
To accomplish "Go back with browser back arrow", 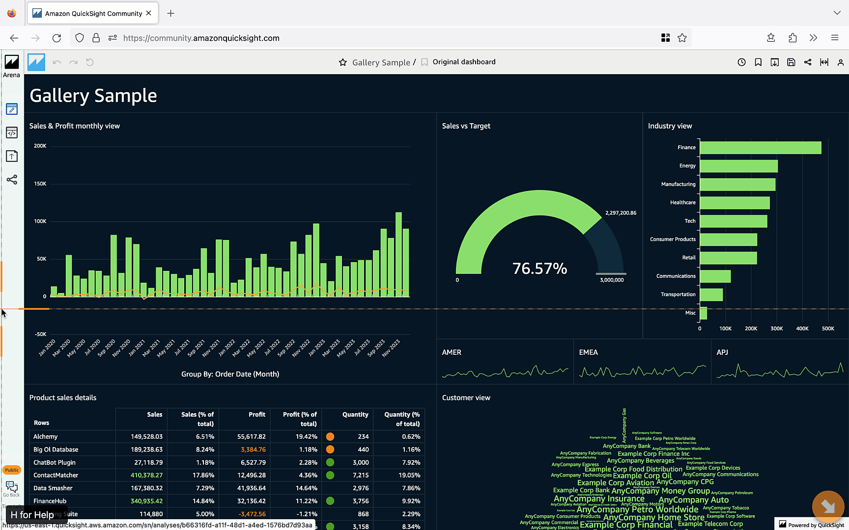I will tap(14, 38).
